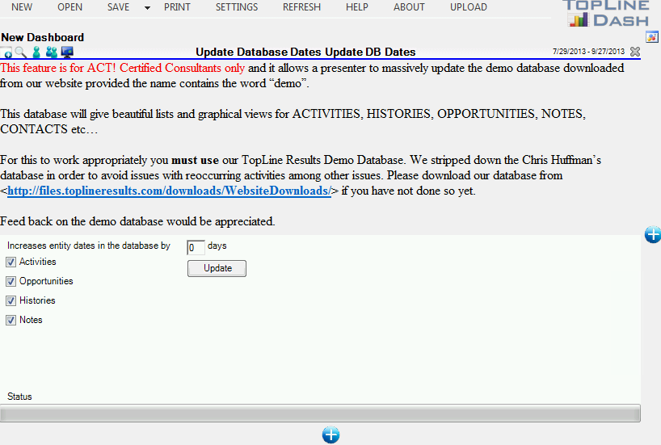Click the Status label
This screenshot has height=445, width=661.
coord(19,397)
